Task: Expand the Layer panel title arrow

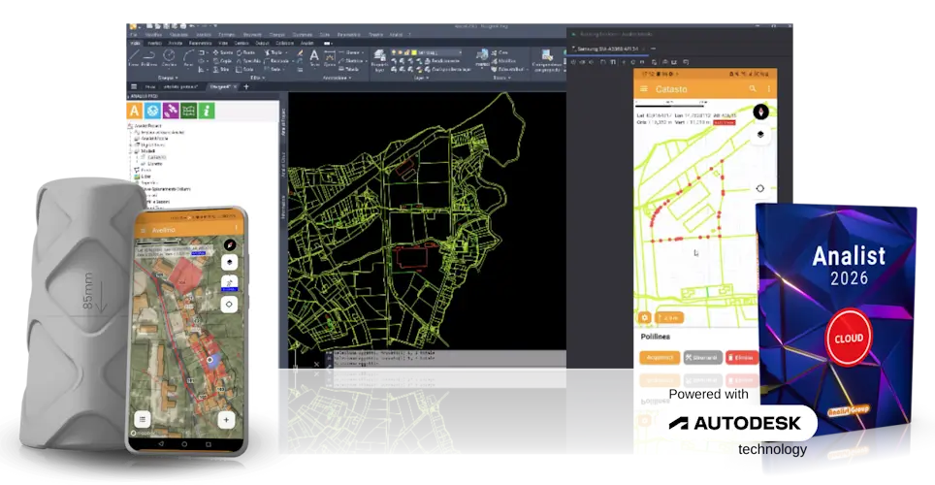Action: (x=427, y=78)
